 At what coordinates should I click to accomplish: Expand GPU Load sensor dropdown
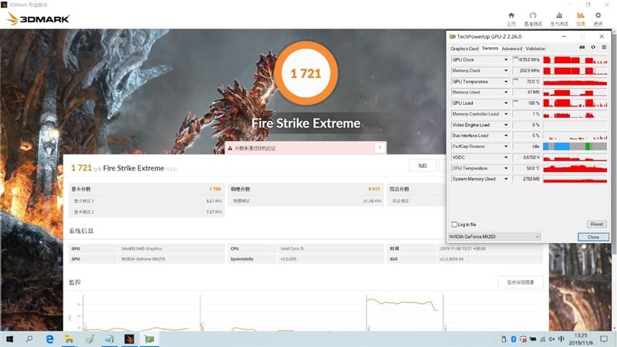click(x=506, y=103)
